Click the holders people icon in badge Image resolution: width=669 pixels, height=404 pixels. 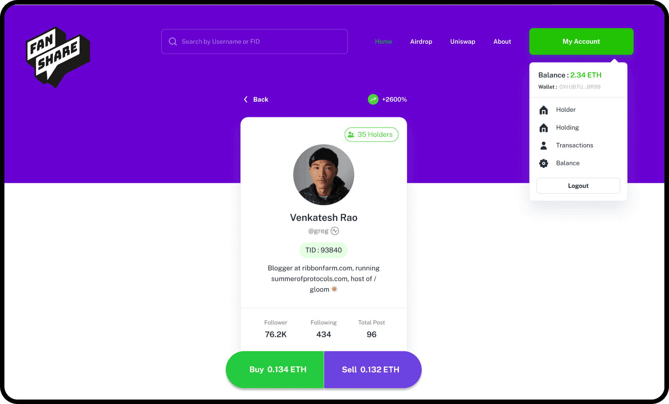coord(351,135)
